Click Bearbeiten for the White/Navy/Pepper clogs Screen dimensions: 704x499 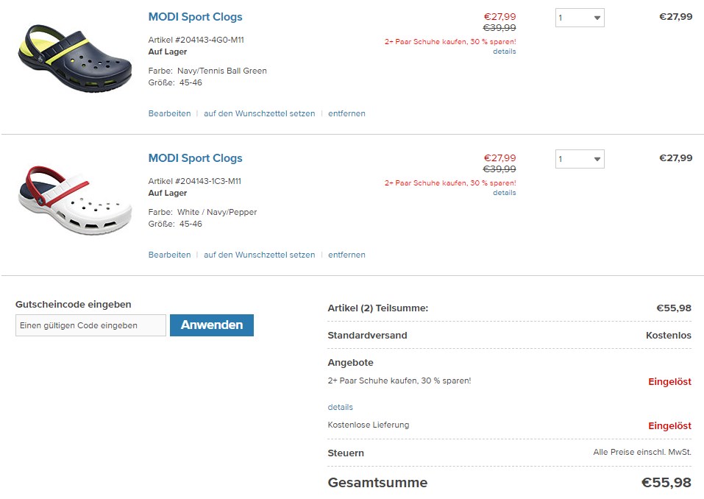pyautogui.click(x=169, y=255)
